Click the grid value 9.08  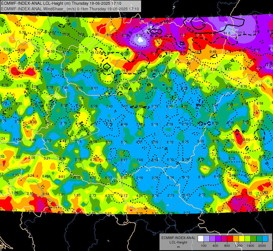pyautogui.click(x=124, y=89)
